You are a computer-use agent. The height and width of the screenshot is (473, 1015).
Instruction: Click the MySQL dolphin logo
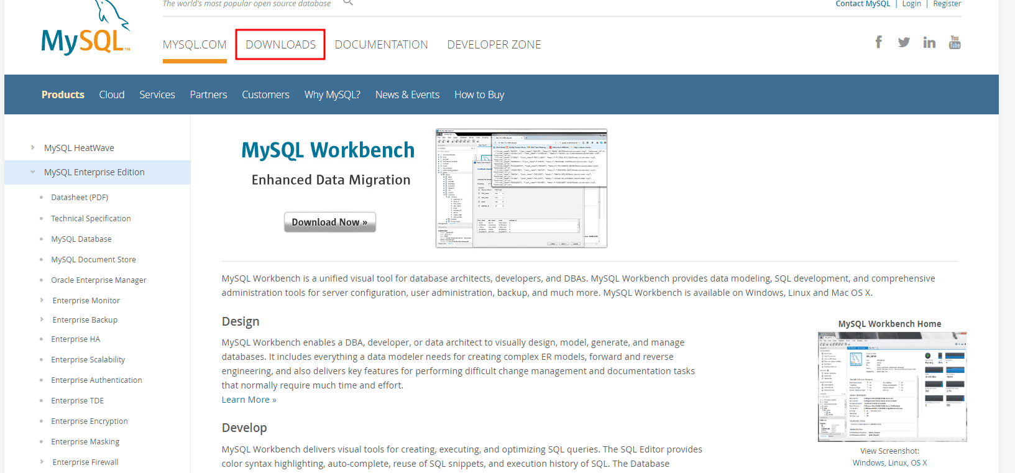[86, 29]
